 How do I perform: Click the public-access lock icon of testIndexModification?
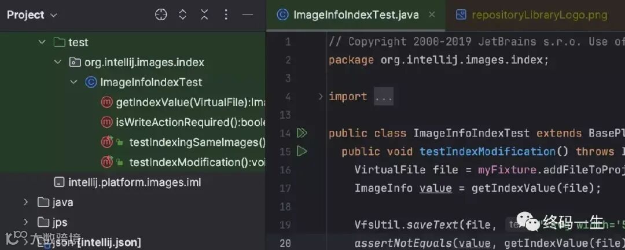point(120,162)
